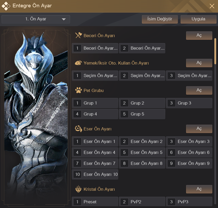This screenshot has width=218, height=208.
Task: Select second Beceri Ön Ayarı slot
Action: pyautogui.click(x=142, y=48)
